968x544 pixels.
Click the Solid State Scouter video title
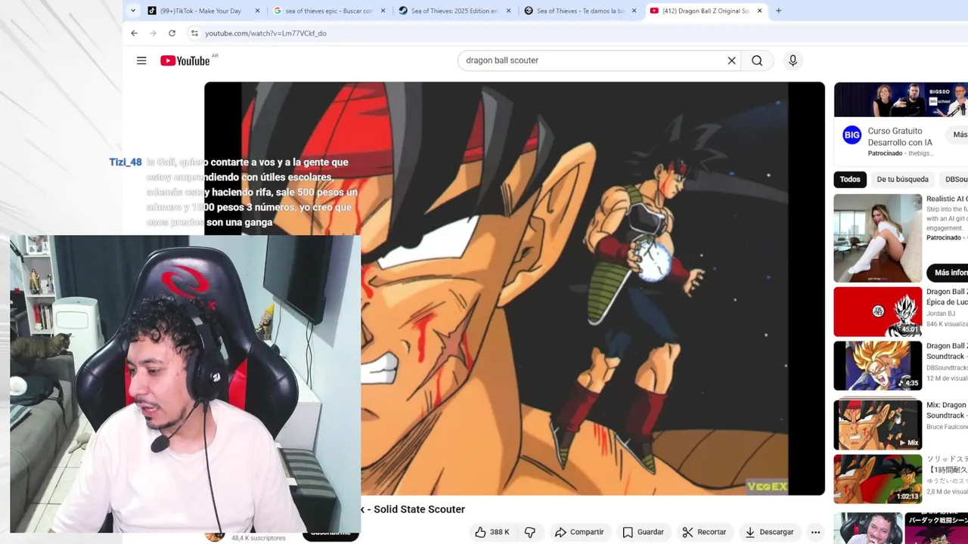(413, 509)
